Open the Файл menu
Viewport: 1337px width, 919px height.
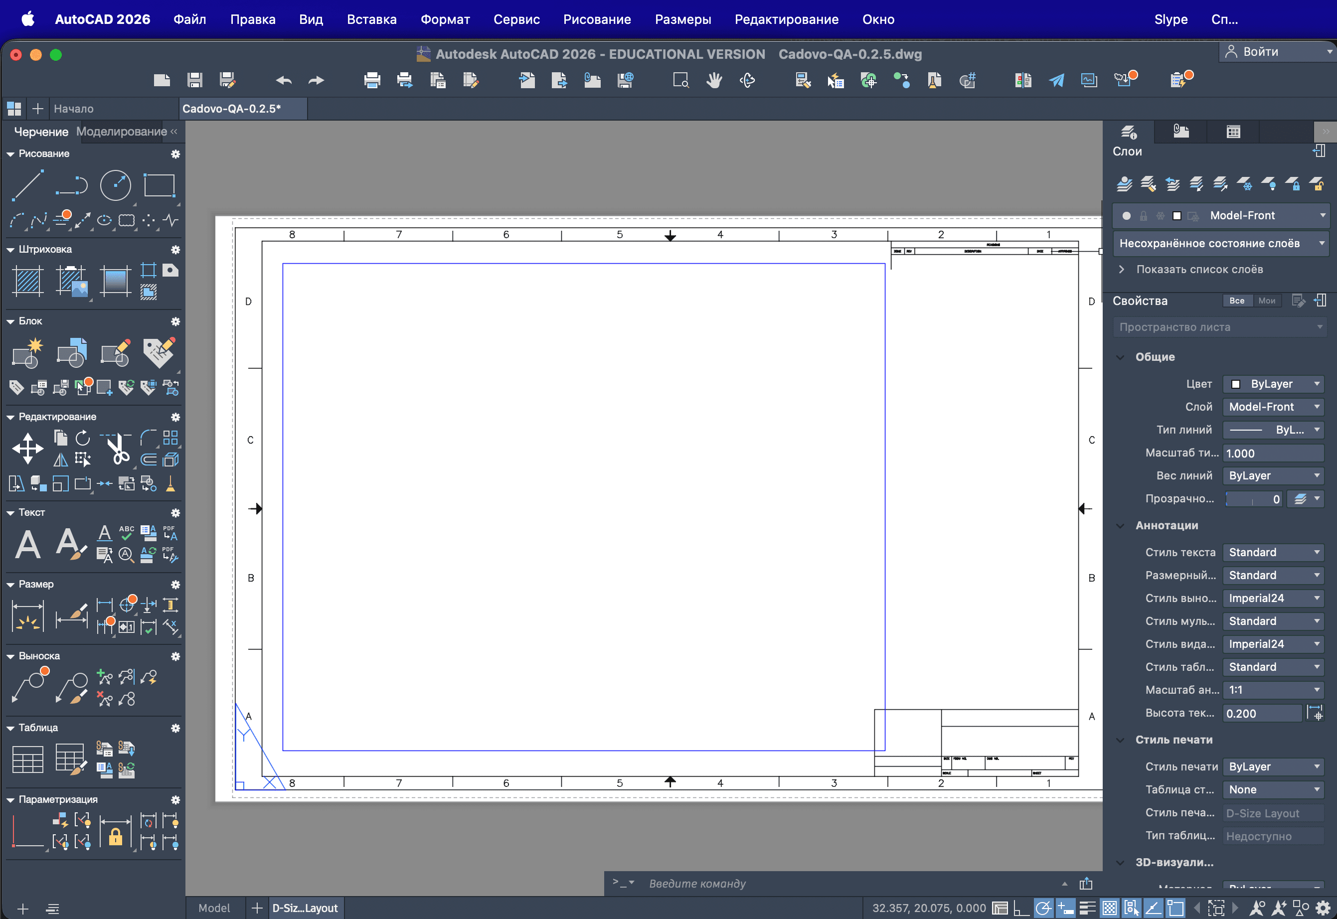[189, 19]
